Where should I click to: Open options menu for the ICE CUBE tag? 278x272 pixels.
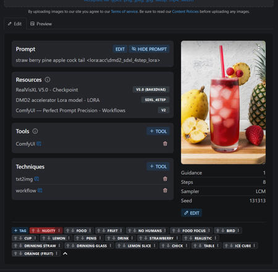pos(255,245)
